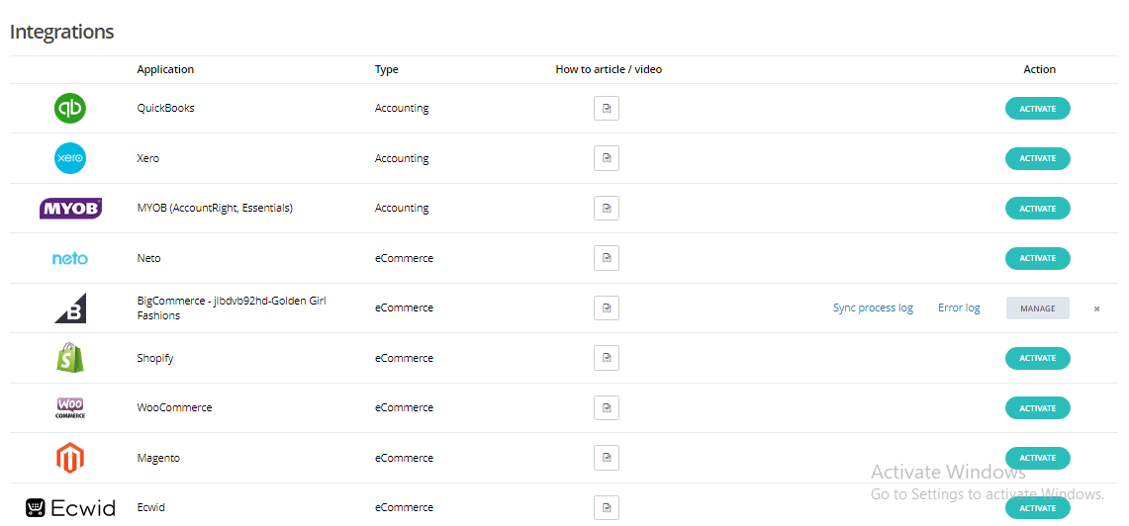1129x526 pixels.
Task: Select the Ecwid application name text
Action: [x=151, y=507]
